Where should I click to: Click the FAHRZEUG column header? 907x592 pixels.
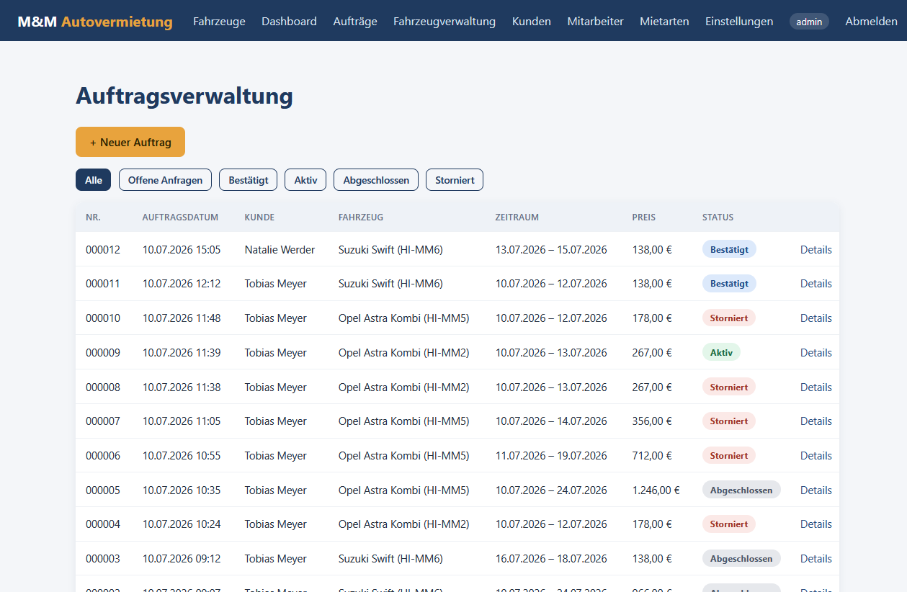pos(361,217)
